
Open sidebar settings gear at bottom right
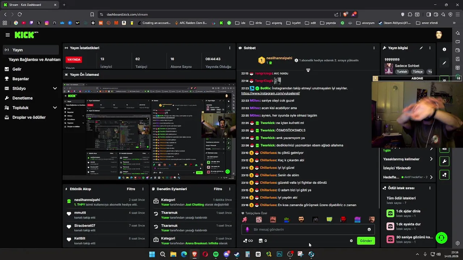458,243
